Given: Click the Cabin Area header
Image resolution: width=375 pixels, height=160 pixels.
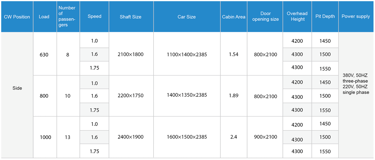Looking at the screenshot, I should (x=234, y=17).
